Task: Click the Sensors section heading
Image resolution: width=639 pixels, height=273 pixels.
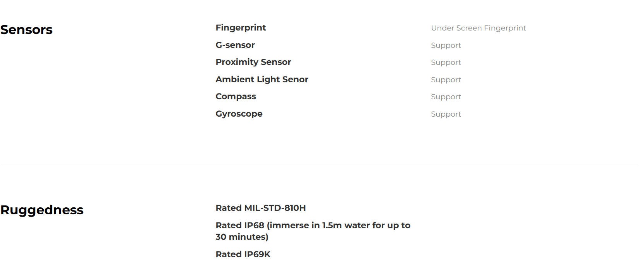Action: tap(26, 30)
